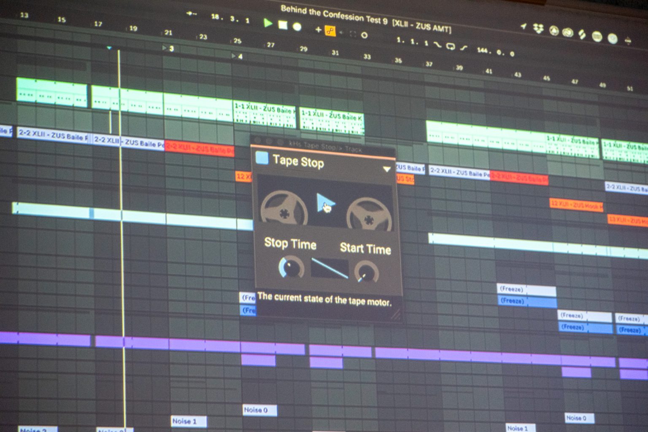Click 'The current state of the tape motor.' text

(324, 299)
